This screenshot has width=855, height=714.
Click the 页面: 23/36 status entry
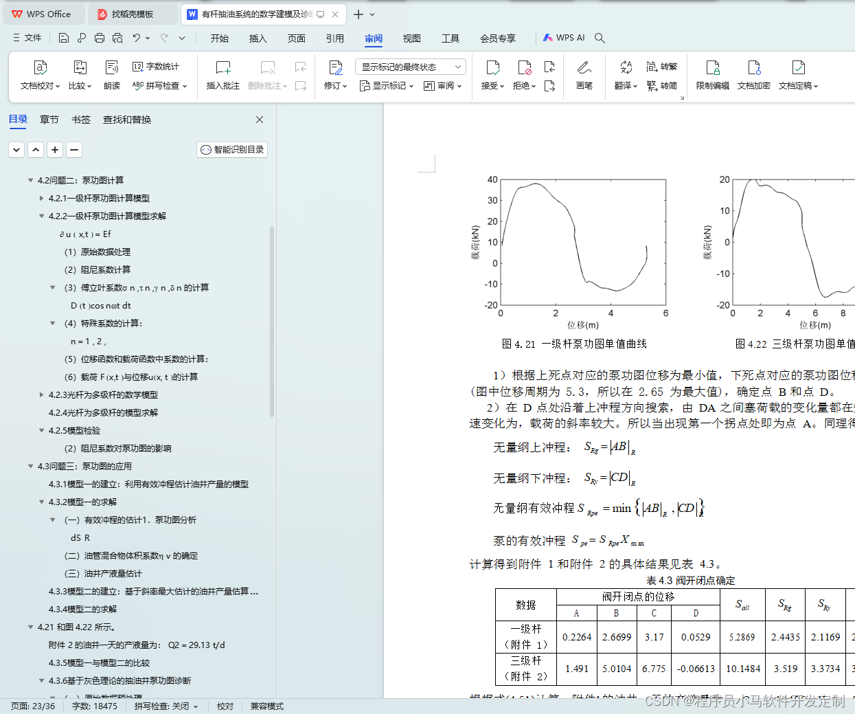(33, 706)
